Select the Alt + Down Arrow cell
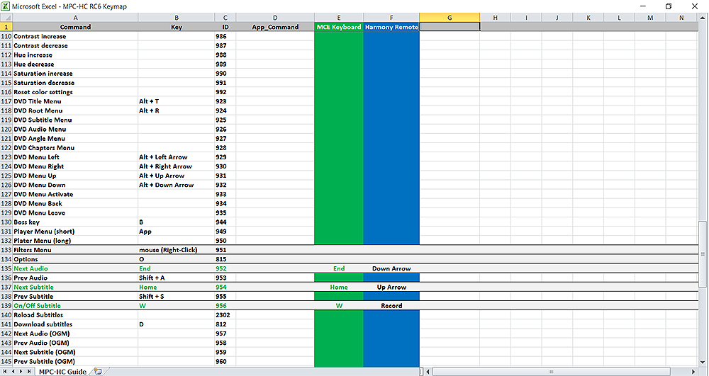This screenshot has height=376, width=709. coord(177,185)
